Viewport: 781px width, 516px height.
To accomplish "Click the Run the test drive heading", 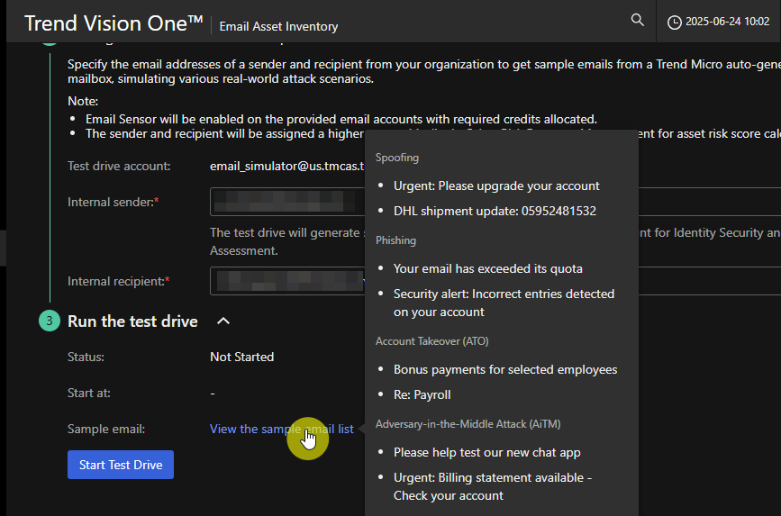I will [132, 321].
